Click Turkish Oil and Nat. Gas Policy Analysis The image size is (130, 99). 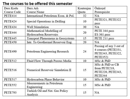click(x=47, y=92)
